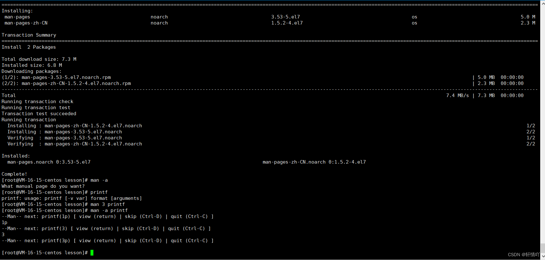The width and height of the screenshot is (545, 260).
Task: Click the "Installed:" line
Action: click(x=16, y=156)
